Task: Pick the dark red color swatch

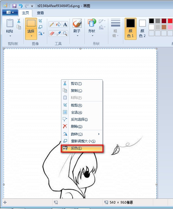Action: [x=164, y=21]
